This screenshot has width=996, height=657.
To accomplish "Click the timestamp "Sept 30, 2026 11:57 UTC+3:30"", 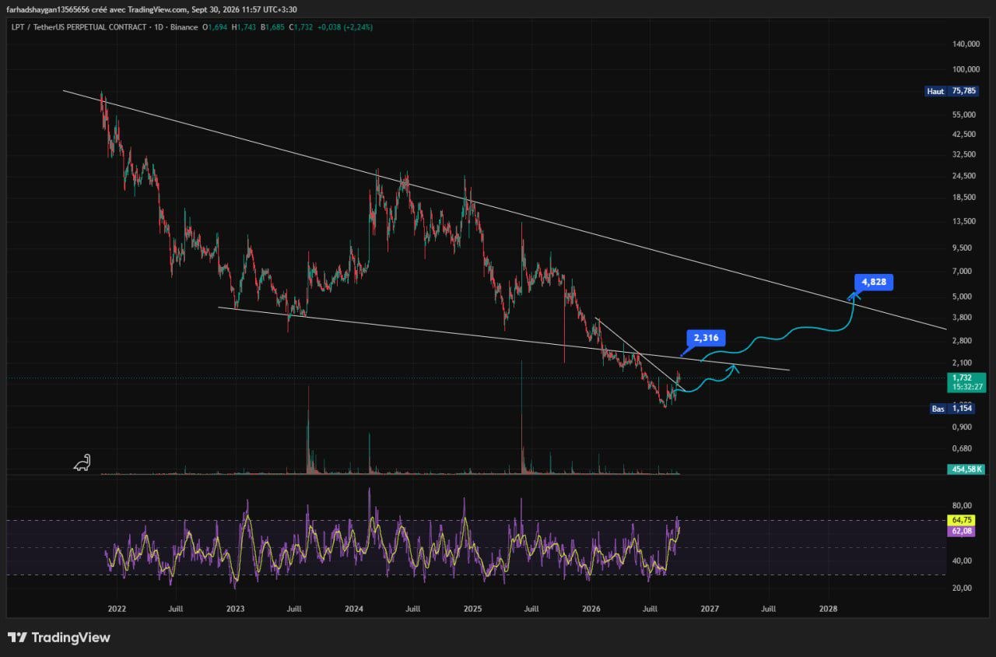I will [244, 9].
